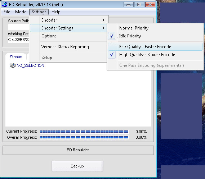The width and height of the screenshot is (205, 179).
Task: Click the Working Path field
Action: tap(18, 40)
